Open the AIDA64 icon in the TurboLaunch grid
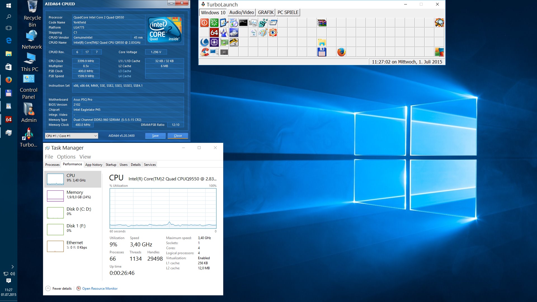 click(214, 32)
